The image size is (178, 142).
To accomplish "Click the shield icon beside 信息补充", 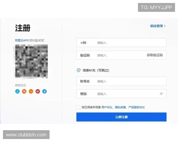I will [x=79, y=70].
